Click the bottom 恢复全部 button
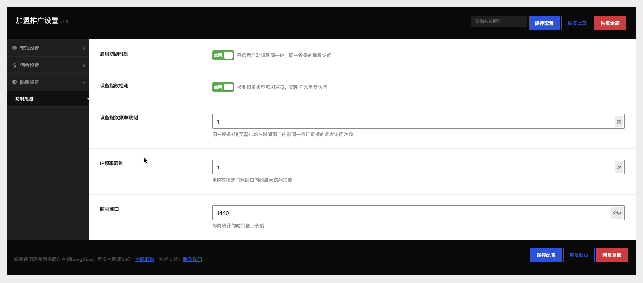The image size is (643, 283). [612, 255]
